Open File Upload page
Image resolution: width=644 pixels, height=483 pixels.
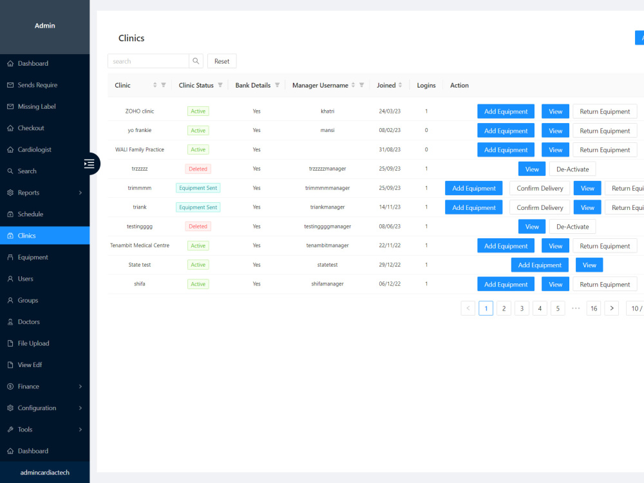[x=45, y=343]
